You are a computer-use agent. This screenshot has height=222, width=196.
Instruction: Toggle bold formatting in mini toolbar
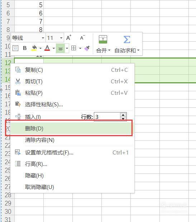point(25,48)
